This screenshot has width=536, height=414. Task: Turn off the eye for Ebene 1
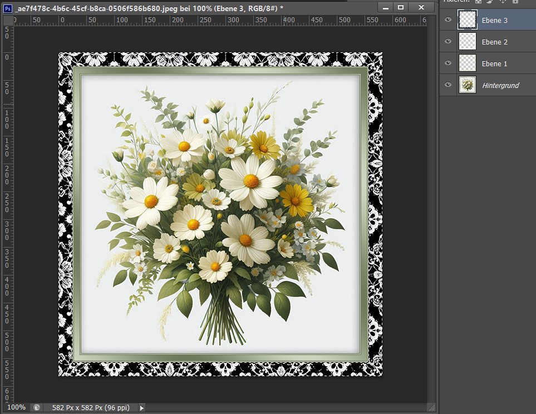click(448, 63)
